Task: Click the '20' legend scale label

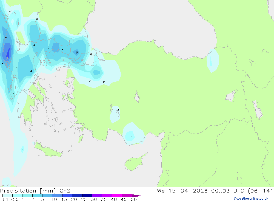Action: pos(74,199)
